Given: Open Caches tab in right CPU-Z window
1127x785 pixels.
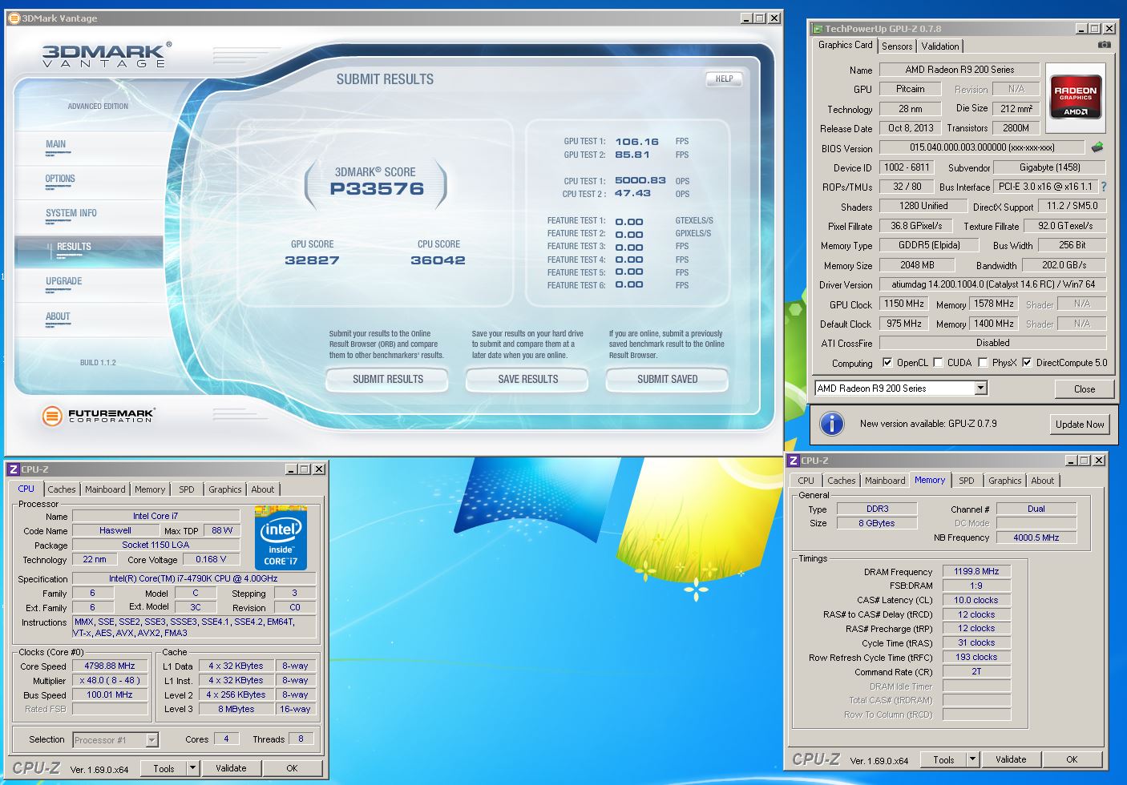Looking at the screenshot, I should tap(841, 481).
